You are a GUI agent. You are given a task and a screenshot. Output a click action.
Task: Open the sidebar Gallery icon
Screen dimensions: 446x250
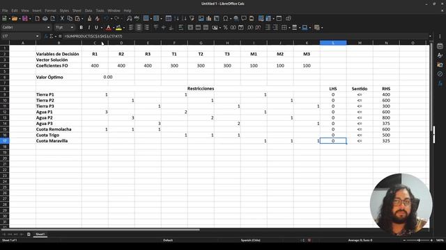(x=440, y=65)
